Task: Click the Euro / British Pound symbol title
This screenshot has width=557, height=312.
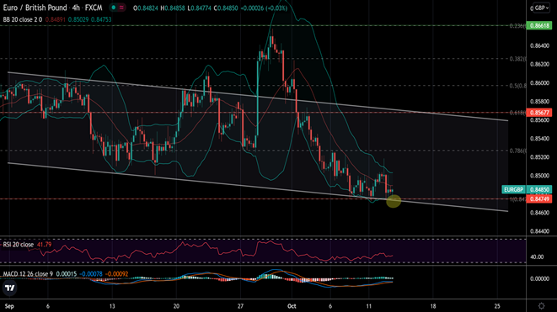Action: [35, 8]
